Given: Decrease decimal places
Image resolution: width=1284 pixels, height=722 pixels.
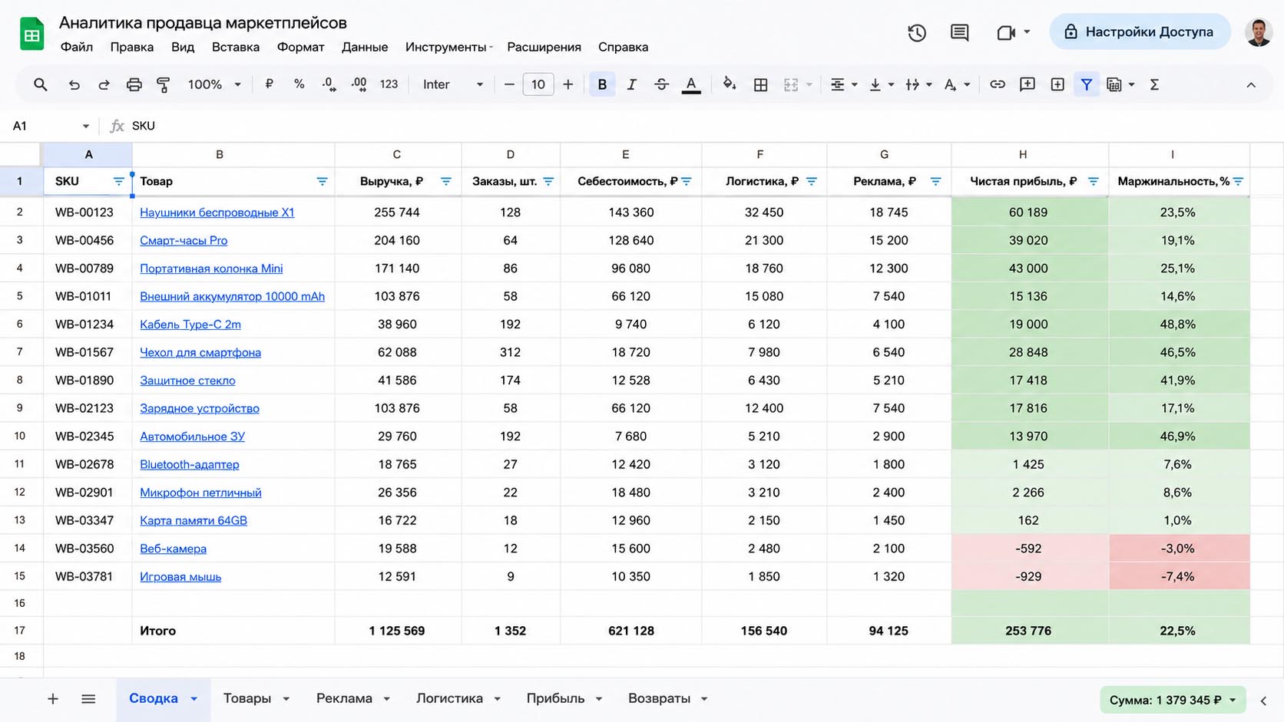Looking at the screenshot, I should [329, 84].
